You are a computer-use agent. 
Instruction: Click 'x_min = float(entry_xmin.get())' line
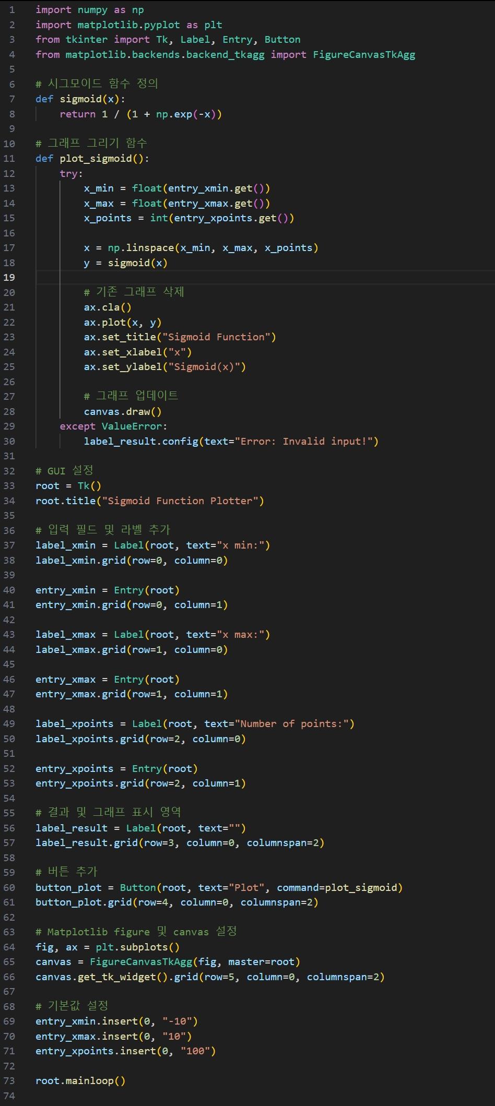[177, 188]
